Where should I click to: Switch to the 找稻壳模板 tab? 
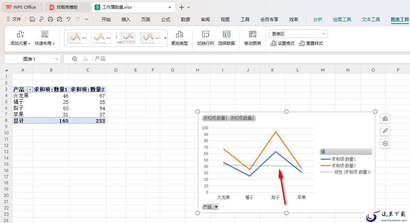click(x=67, y=7)
